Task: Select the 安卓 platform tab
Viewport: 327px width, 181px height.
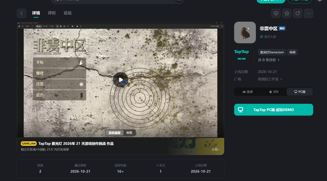Action: tap(248, 92)
